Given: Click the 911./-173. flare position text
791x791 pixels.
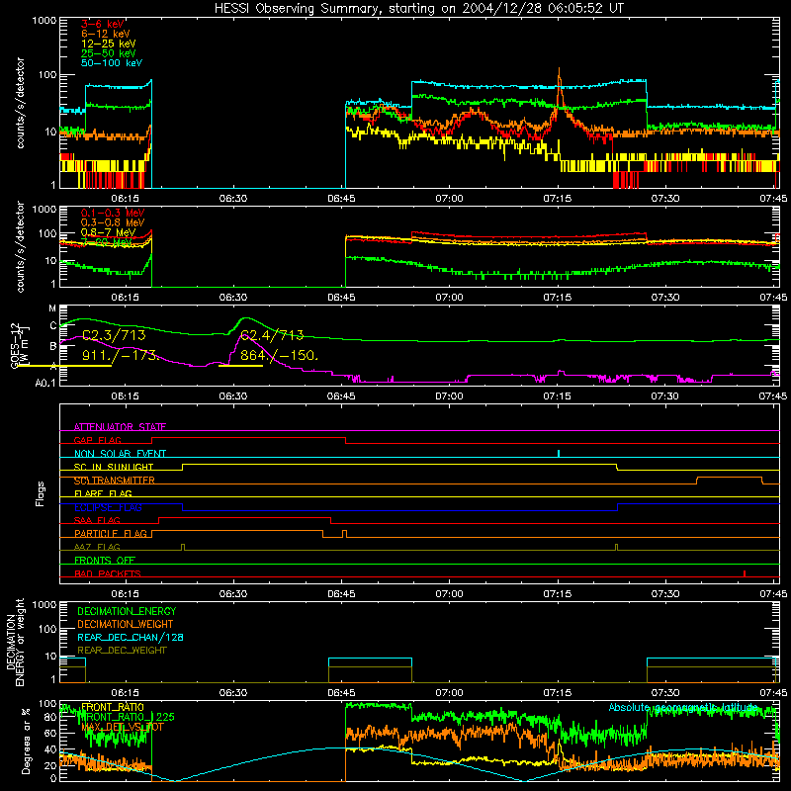Looking at the screenshot, I should pyautogui.click(x=120, y=355).
